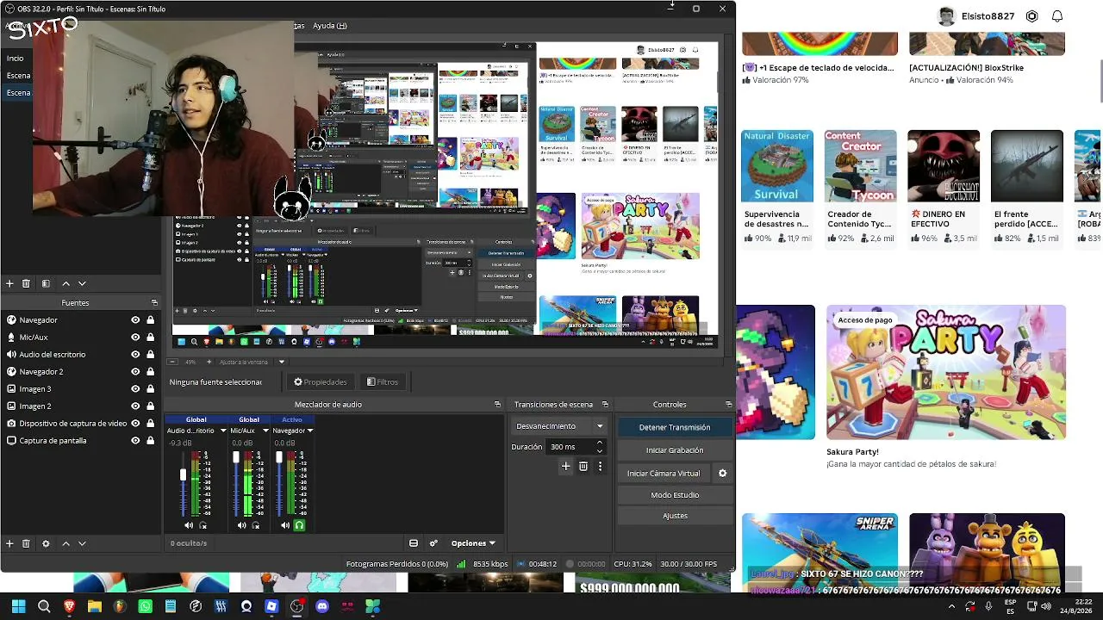Move source down in the Fuentes toolbar

pyautogui.click(x=82, y=543)
